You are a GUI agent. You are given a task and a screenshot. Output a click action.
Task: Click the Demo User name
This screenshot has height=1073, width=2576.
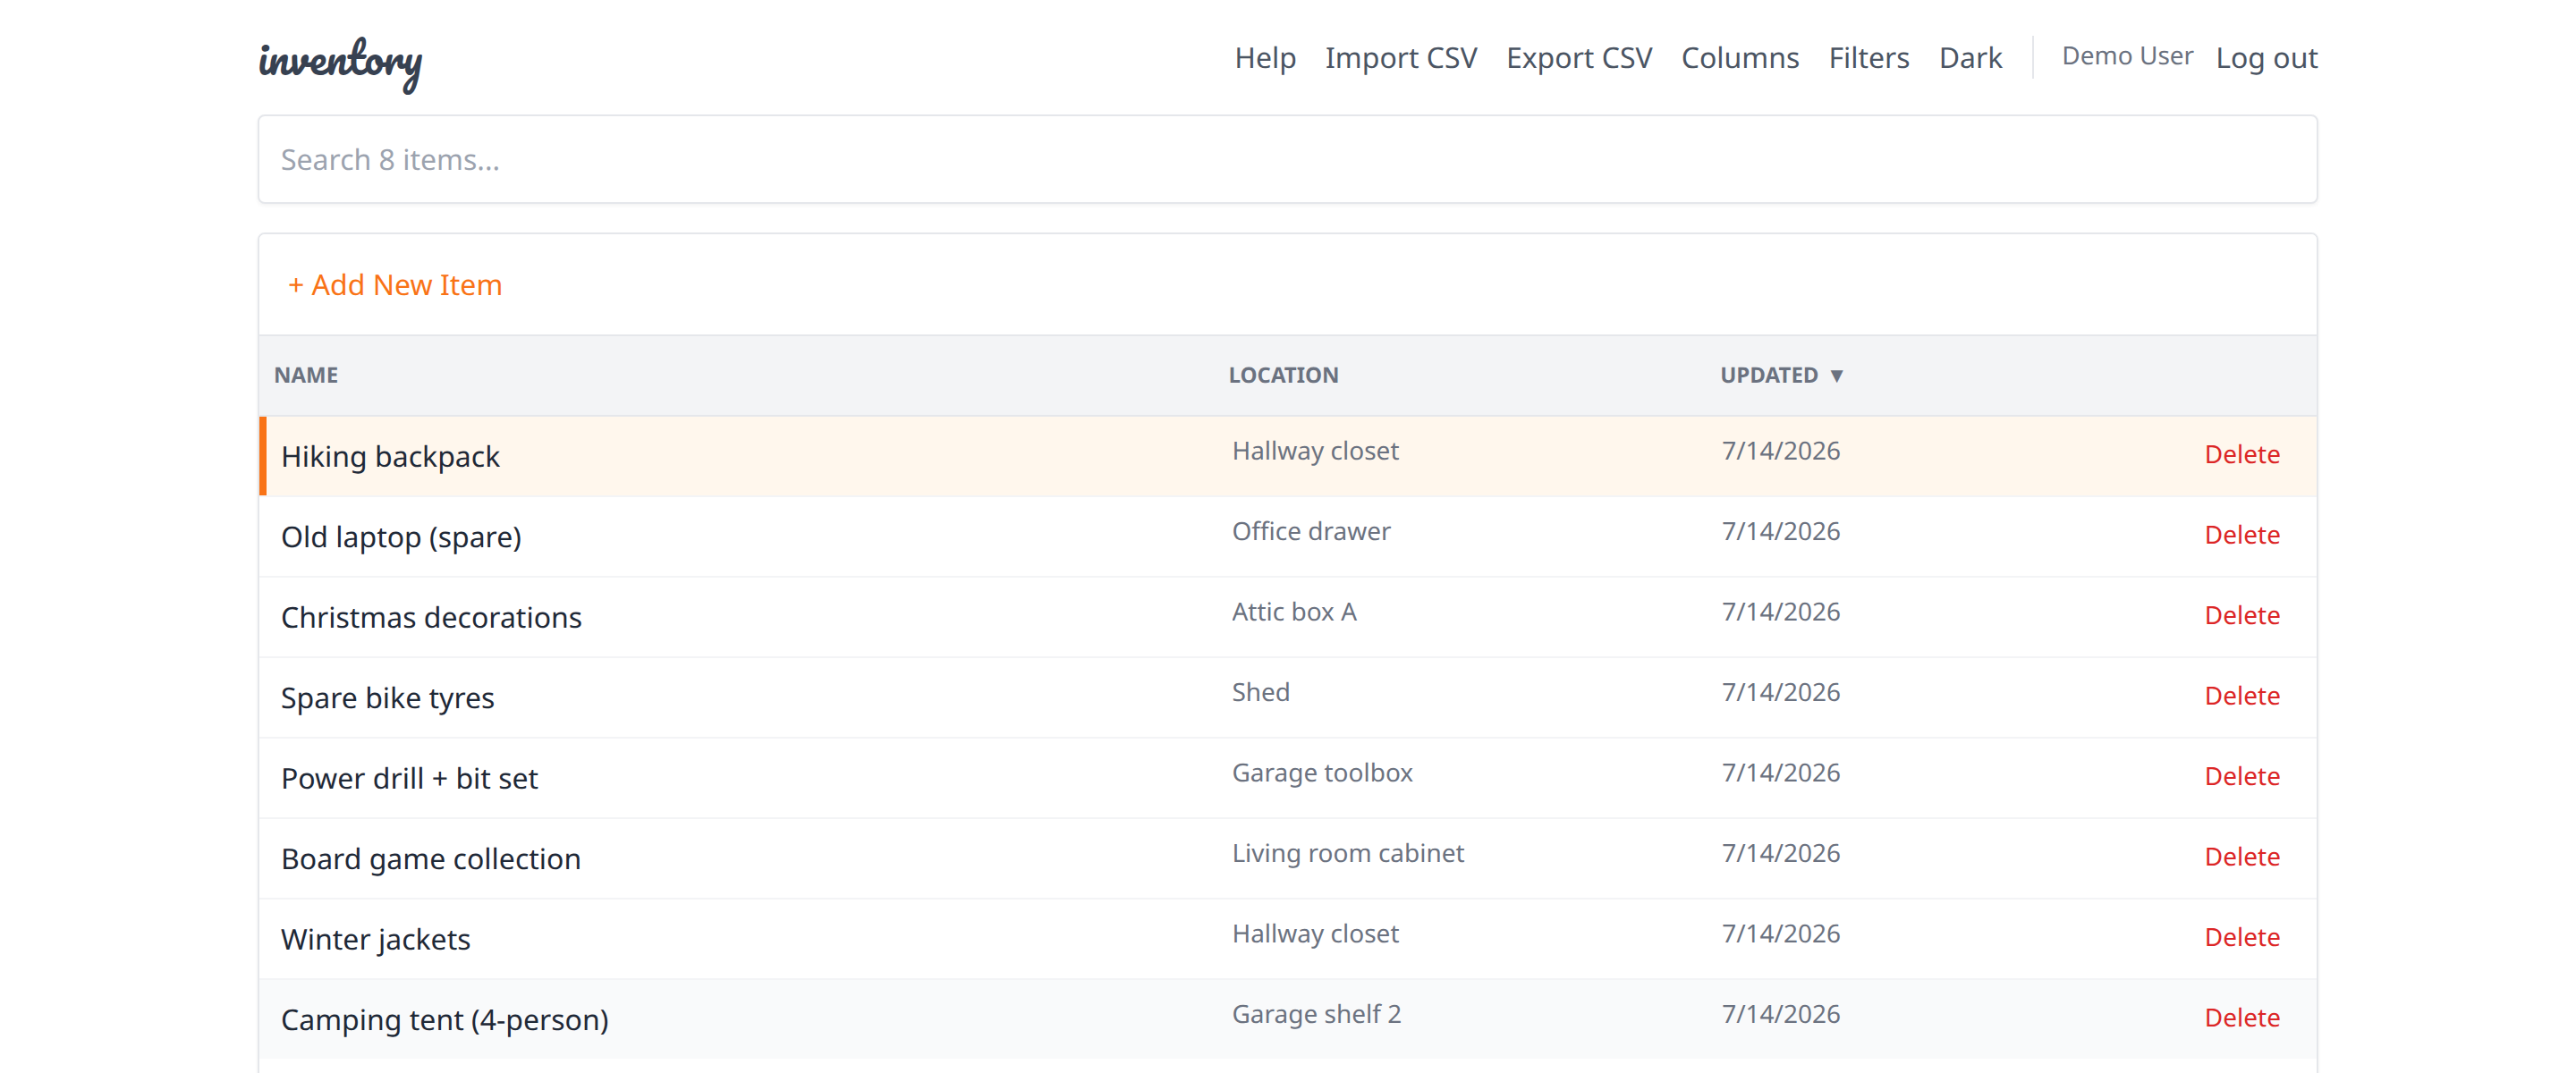(x=2127, y=56)
